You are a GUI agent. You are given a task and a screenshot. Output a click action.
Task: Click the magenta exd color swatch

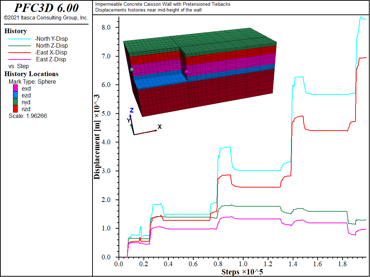click(15, 88)
